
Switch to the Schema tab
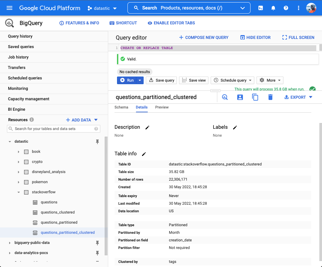pos(121,107)
